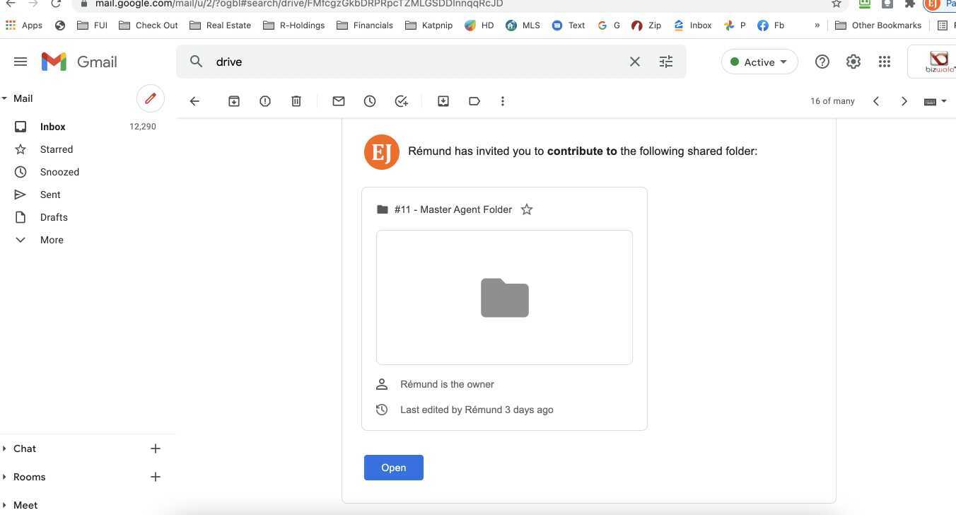Image resolution: width=956 pixels, height=515 pixels.
Task: Archive this email with the archive icon
Action: tap(234, 101)
